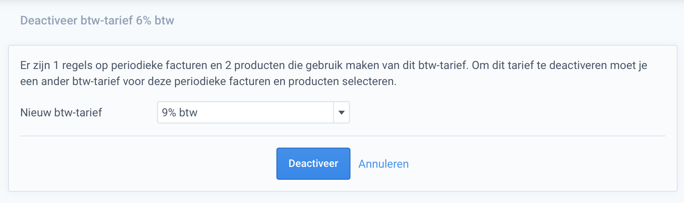This screenshot has width=684, height=203.
Task: Click the dropdown arrow beside 9% btw
Action: pyautogui.click(x=342, y=112)
